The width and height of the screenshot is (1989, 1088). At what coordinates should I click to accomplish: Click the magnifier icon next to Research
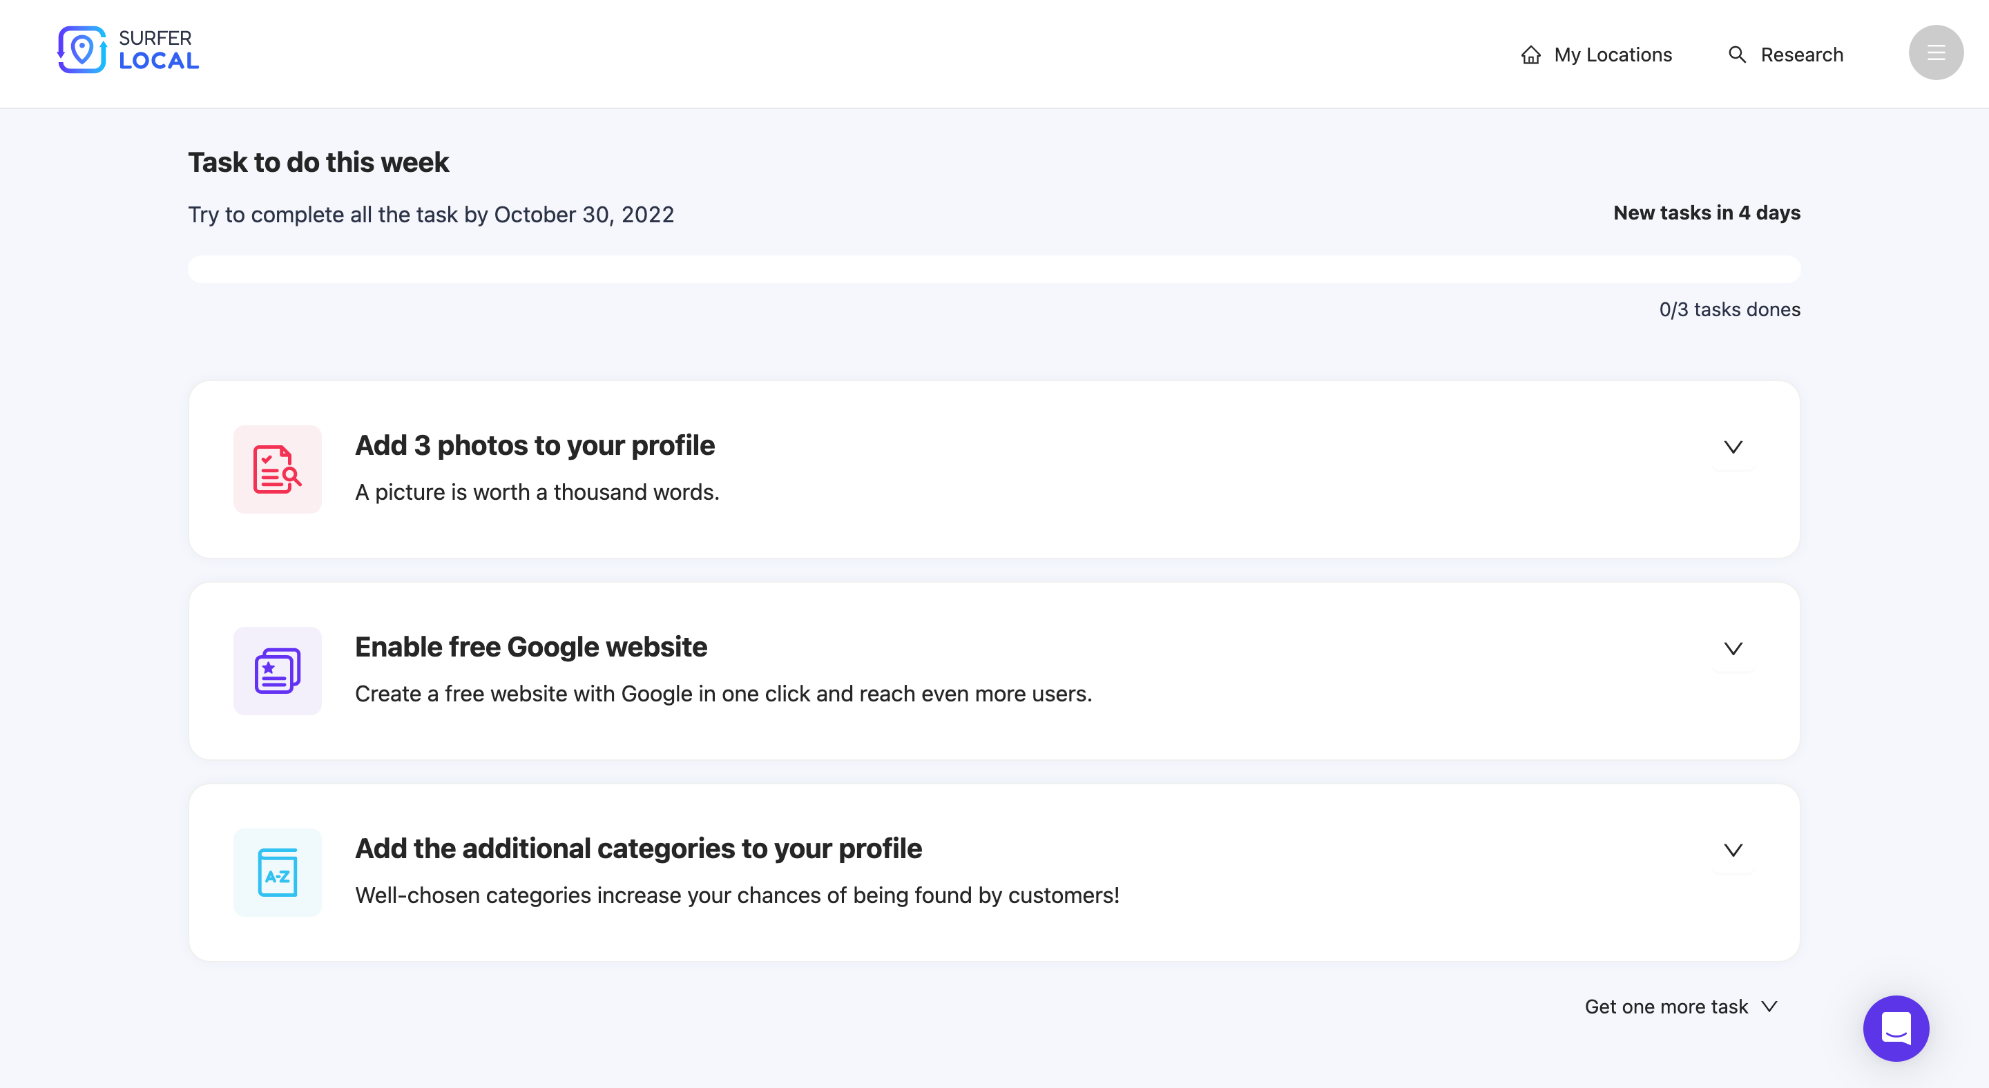click(x=1736, y=55)
